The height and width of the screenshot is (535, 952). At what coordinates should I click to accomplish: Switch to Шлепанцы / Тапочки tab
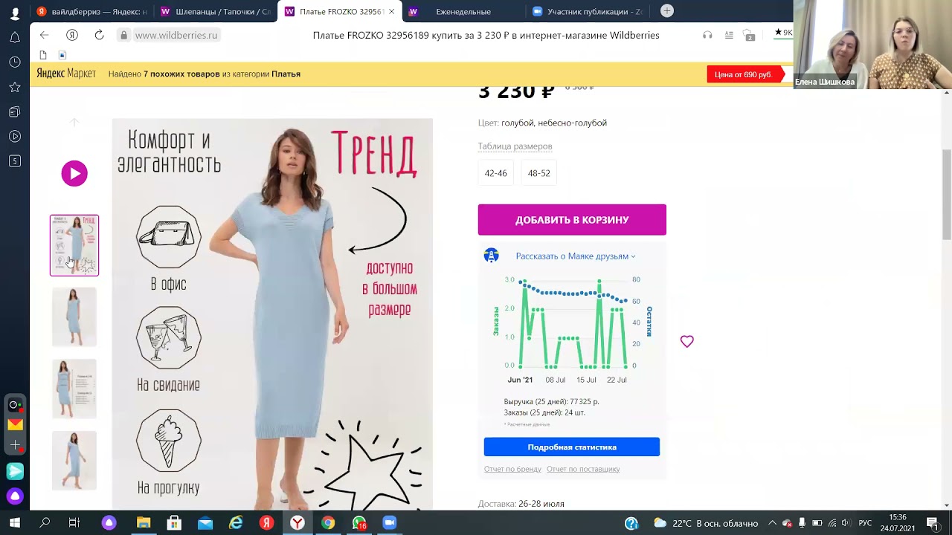215,11
